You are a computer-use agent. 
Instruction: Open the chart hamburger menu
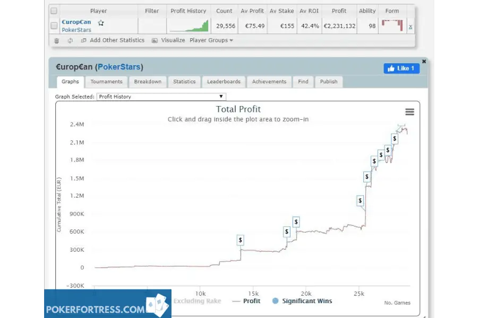coord(409,112)
